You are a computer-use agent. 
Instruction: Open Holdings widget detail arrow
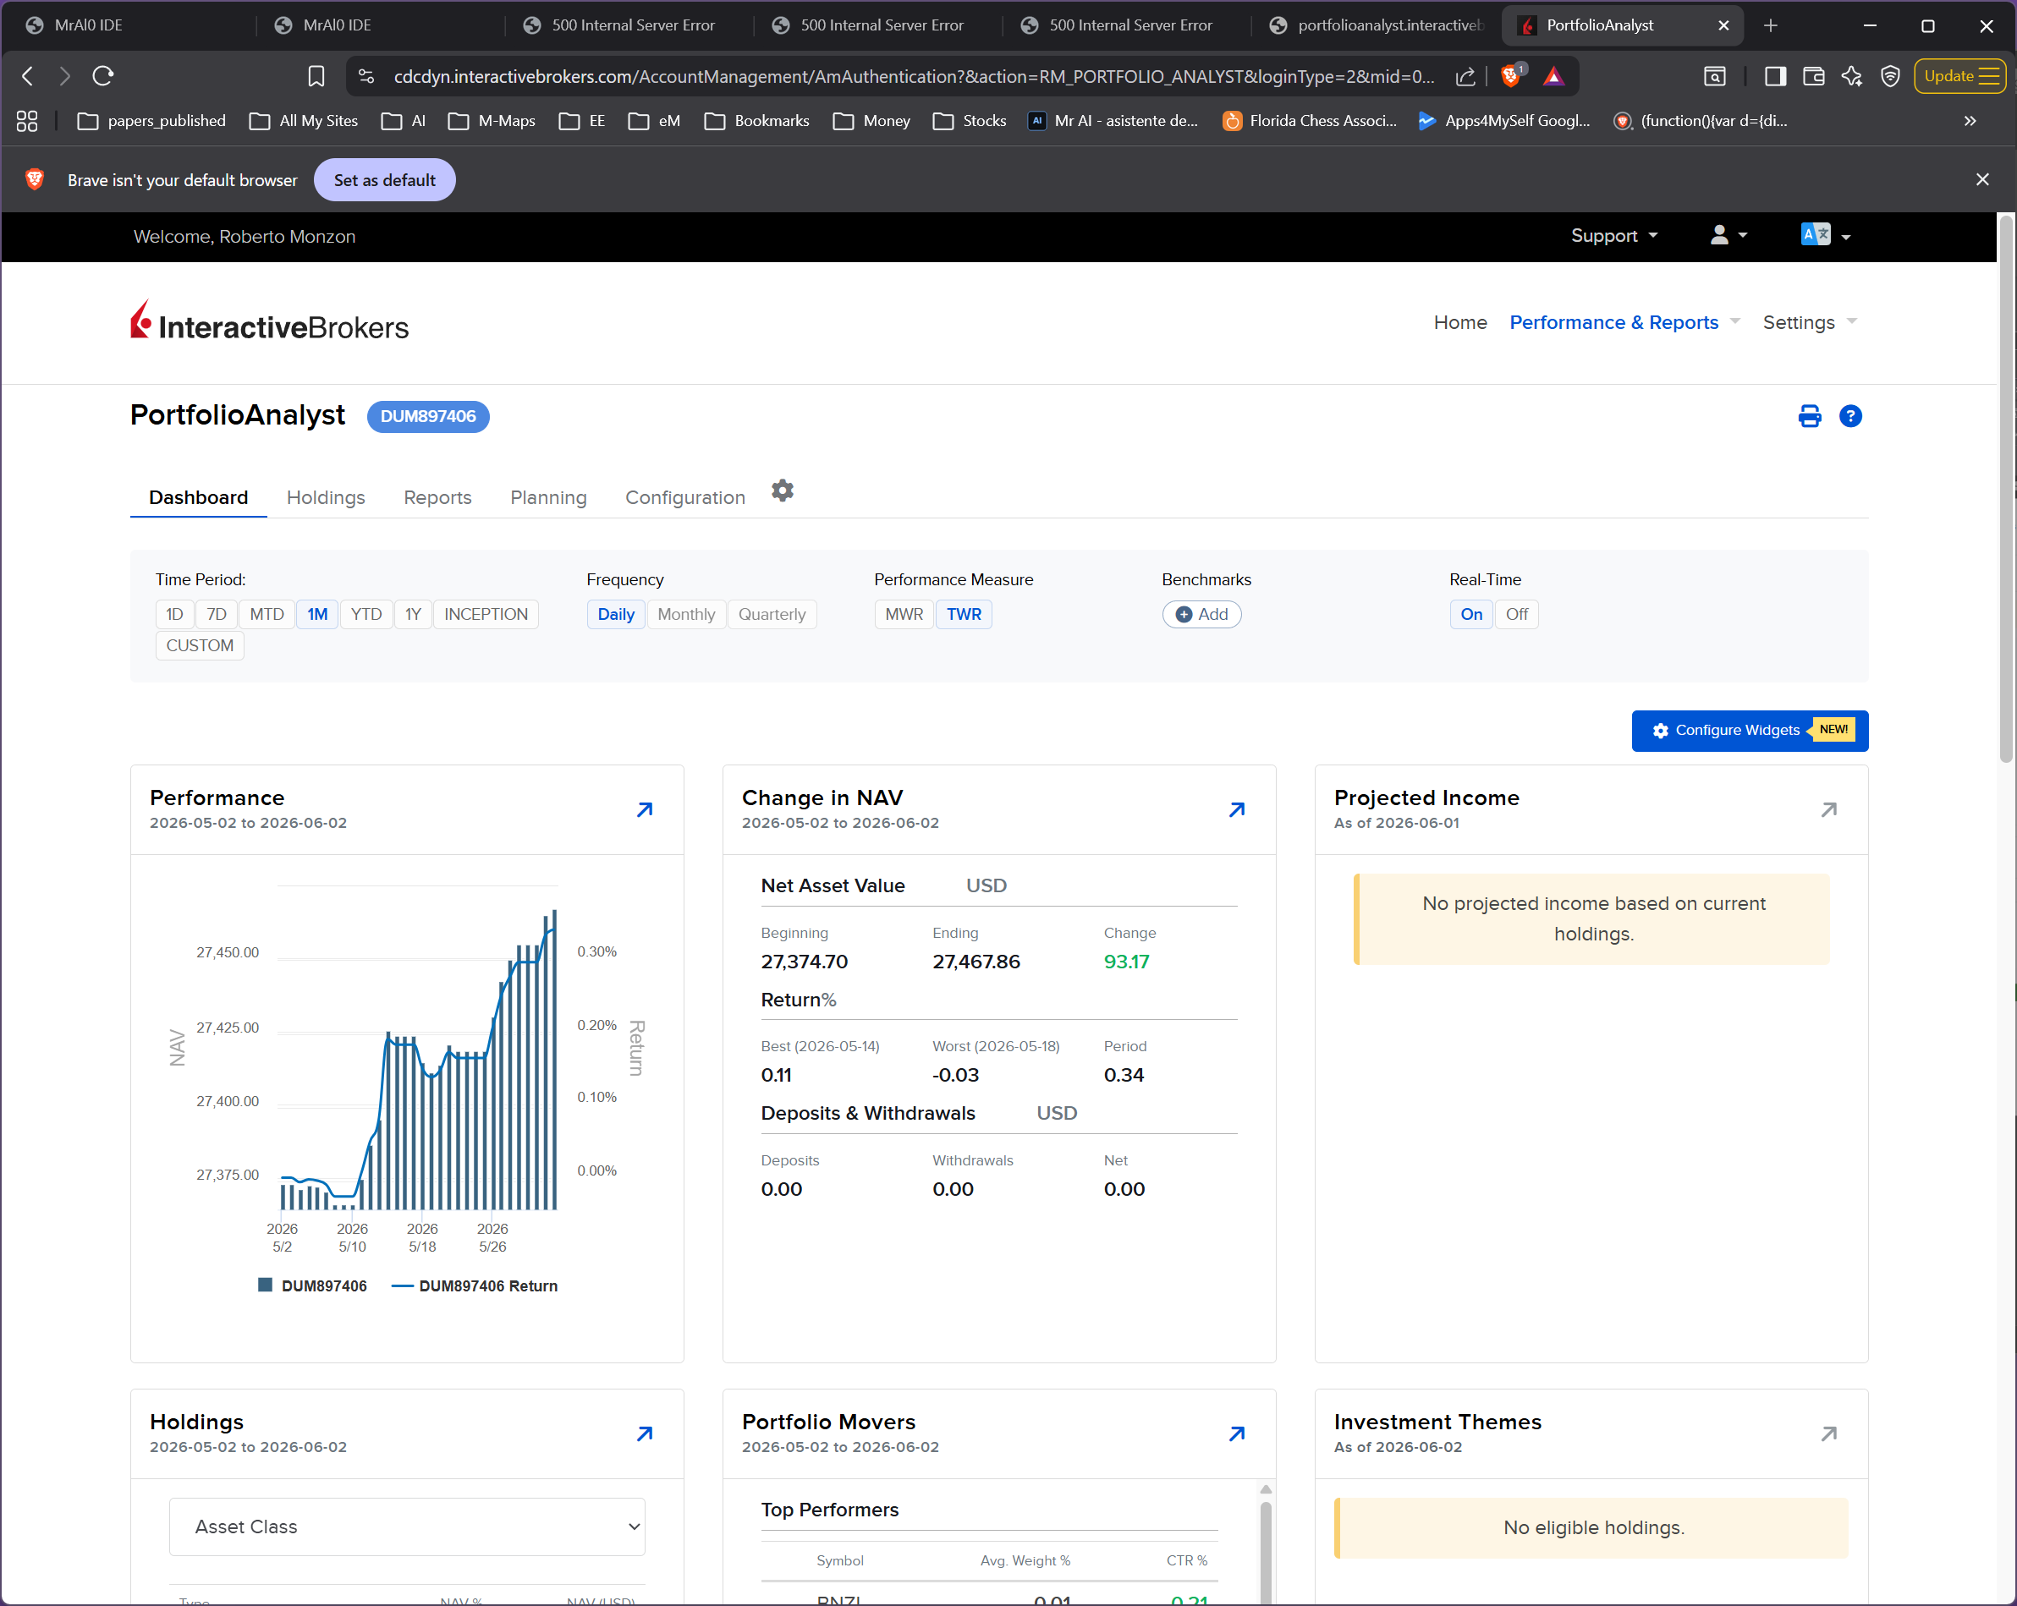645,1433
